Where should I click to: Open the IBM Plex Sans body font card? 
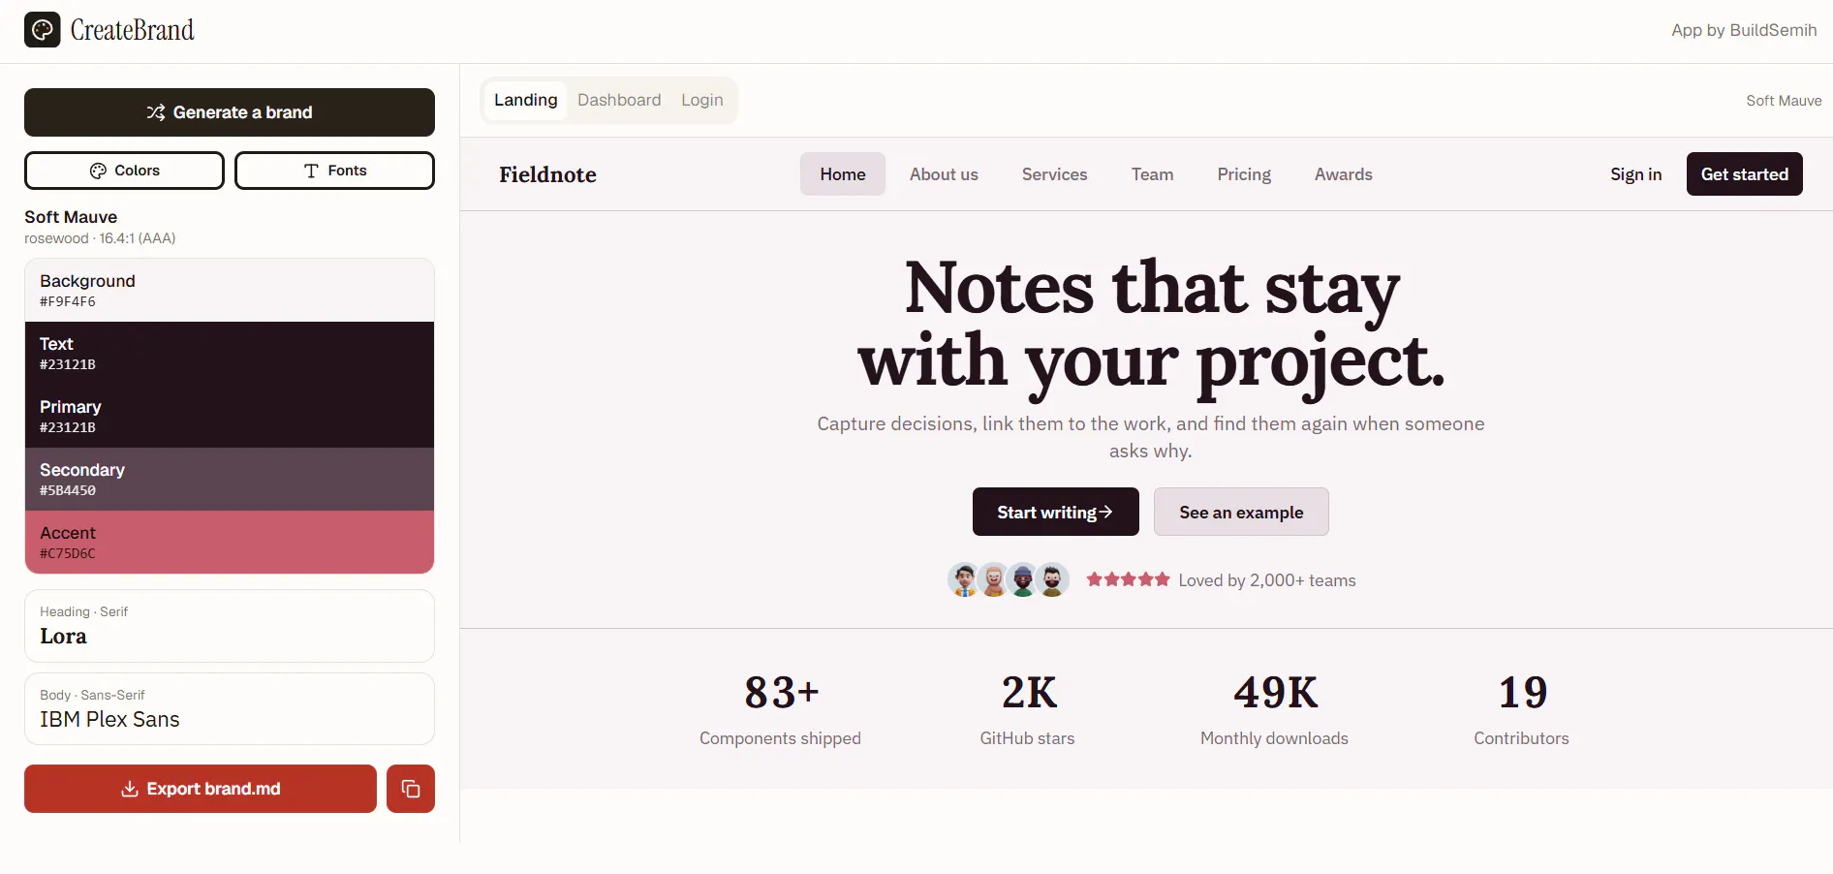pyautogui.click(x=230, y=709)
